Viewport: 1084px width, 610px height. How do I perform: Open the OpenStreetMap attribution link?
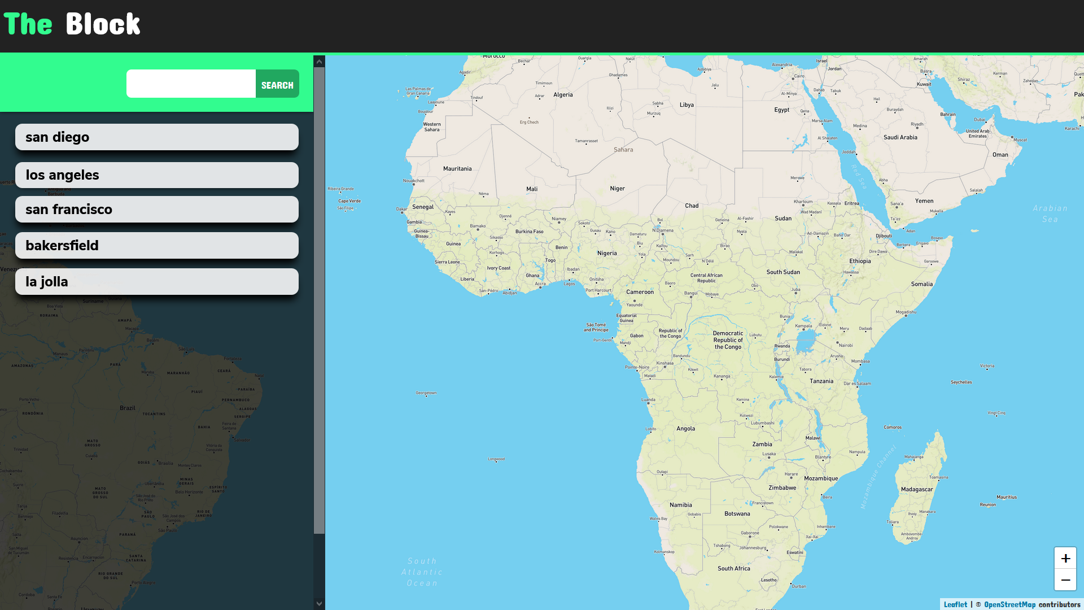click(x=1009, y=604)
